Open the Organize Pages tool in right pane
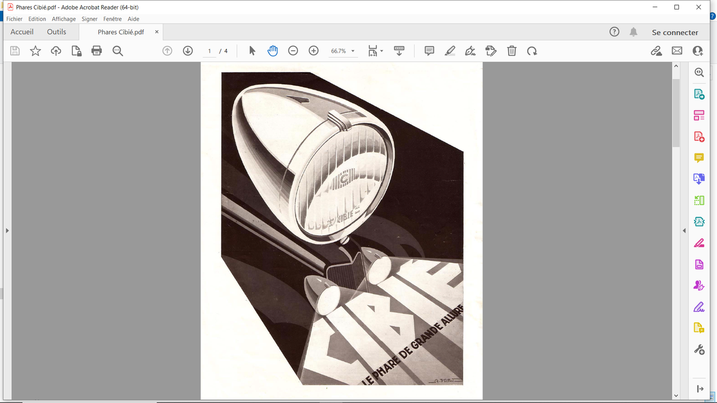The height and width of the screenshot is (403, 717). [x=699, y=115]
